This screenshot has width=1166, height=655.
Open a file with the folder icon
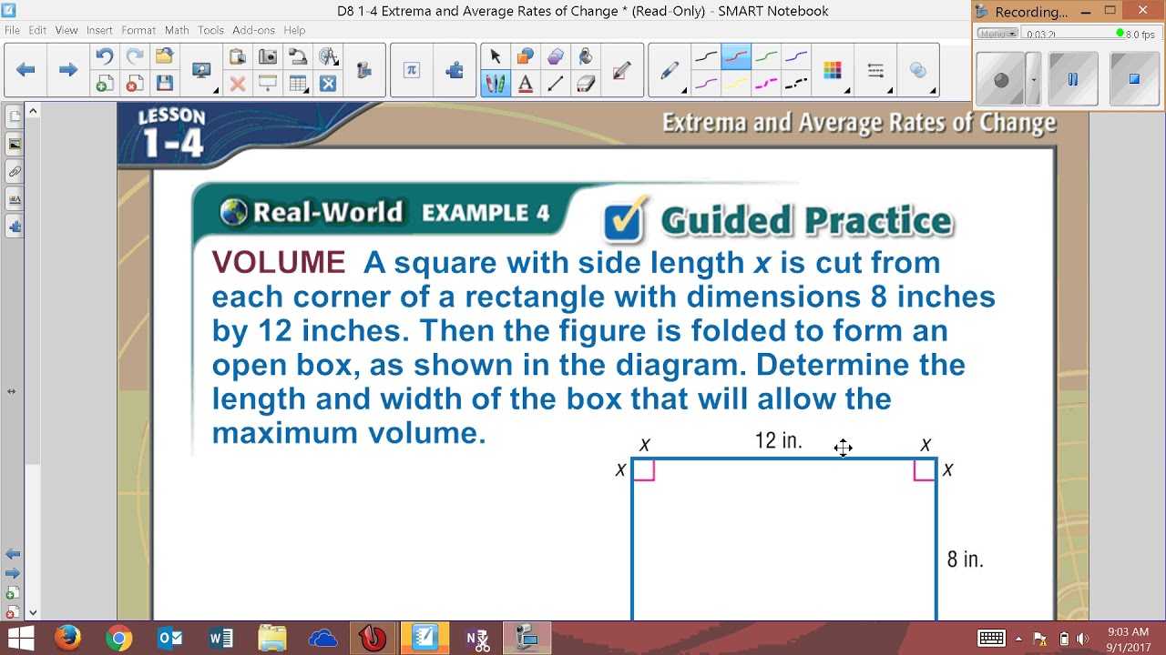tap(164, 56)
